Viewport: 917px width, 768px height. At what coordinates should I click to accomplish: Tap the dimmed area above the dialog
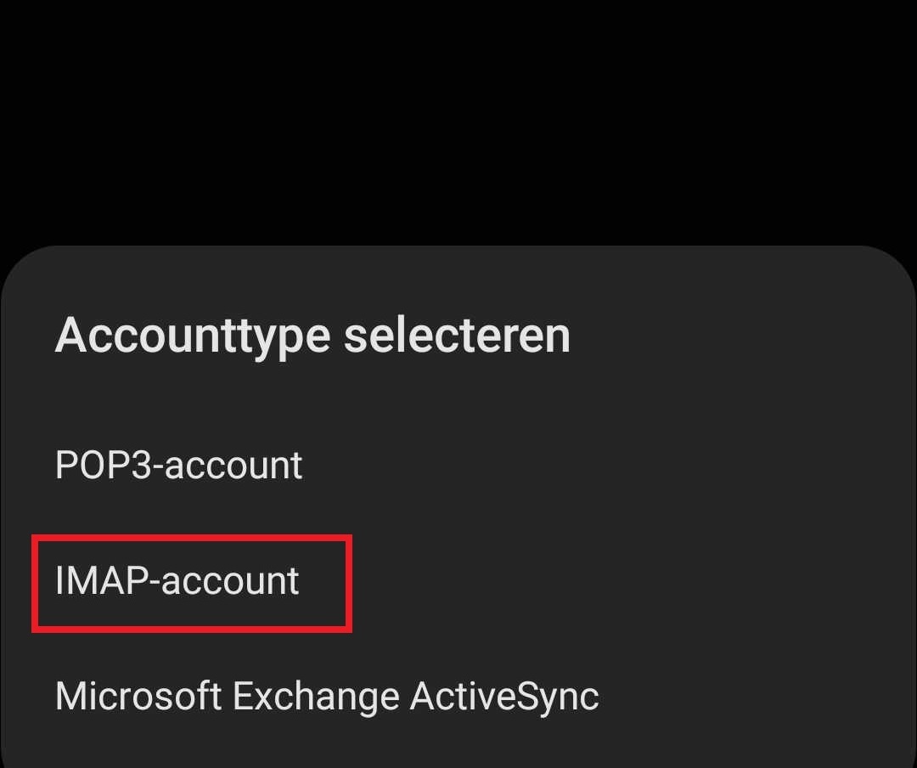pyautogui.click(x=458, y=119)
